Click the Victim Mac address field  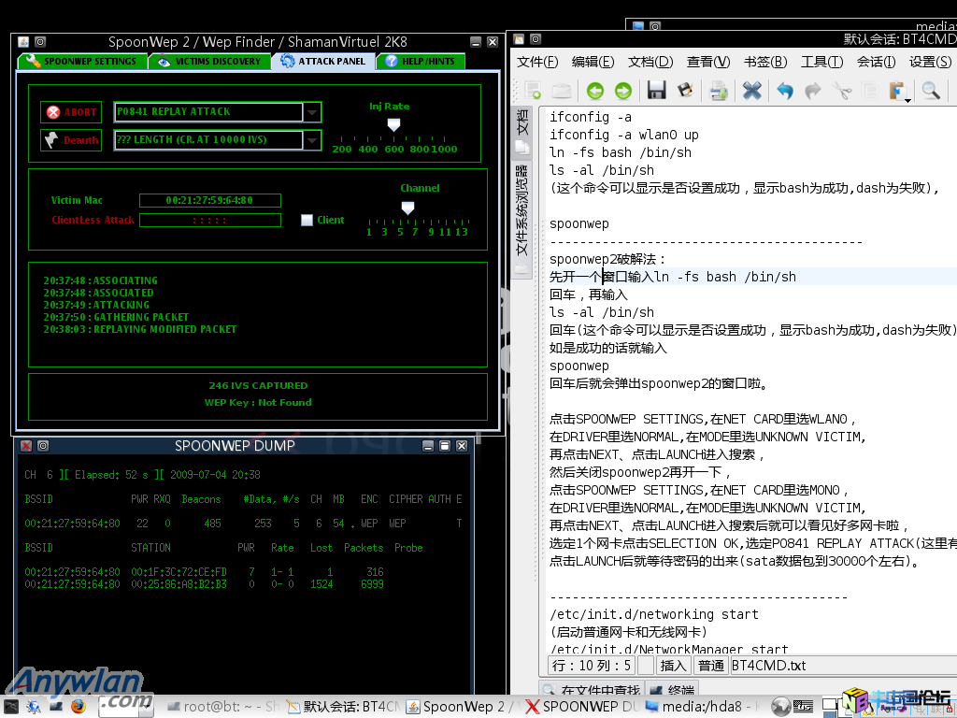pyautogui.click(x=209, y=200)
